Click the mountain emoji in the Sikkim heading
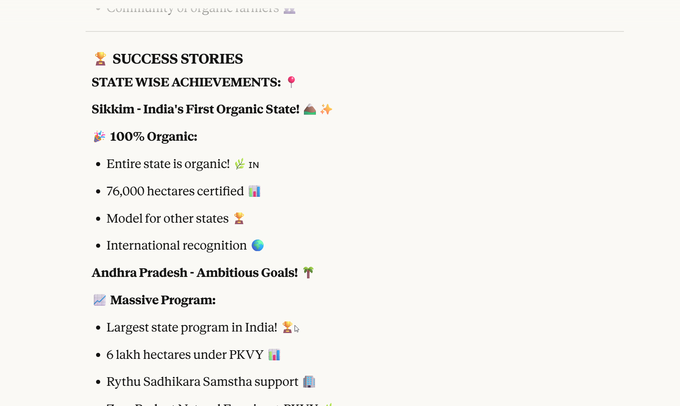680x406 pixels. [310, 109]
